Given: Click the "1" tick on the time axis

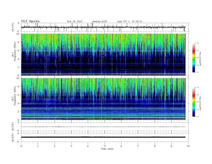Looking at the screenshot, I should pyautogui.click(x=38, y=146).
